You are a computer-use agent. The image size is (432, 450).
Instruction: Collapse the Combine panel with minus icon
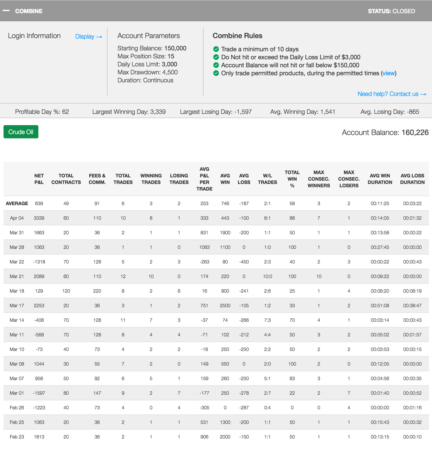pos(6,11)
